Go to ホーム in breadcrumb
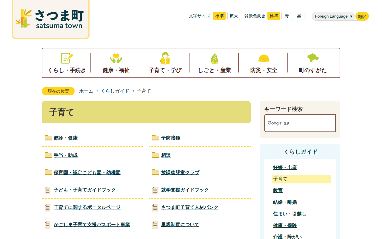Viewport: 382px width, 239px height. click(x=86, y=91)
